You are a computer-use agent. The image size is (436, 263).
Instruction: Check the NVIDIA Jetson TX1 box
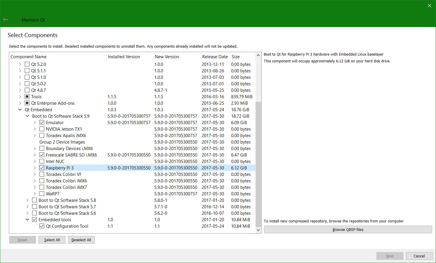click(x=42, y=129)
